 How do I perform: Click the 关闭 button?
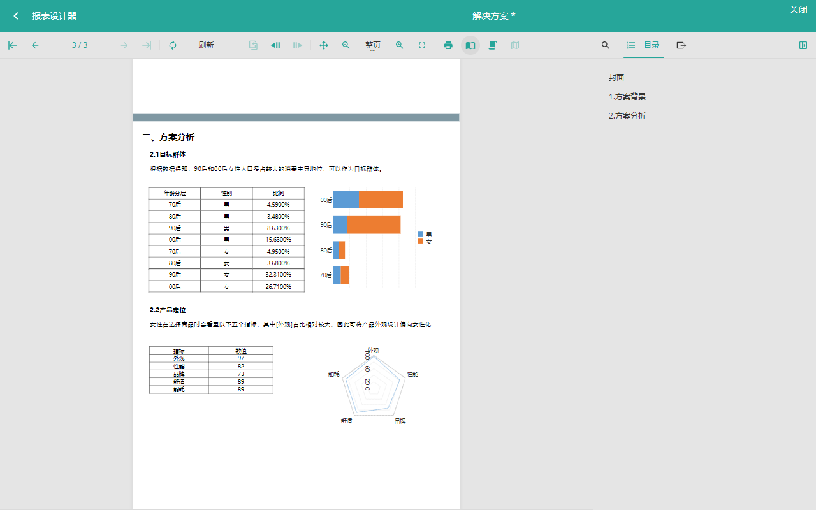coord(798,10)
